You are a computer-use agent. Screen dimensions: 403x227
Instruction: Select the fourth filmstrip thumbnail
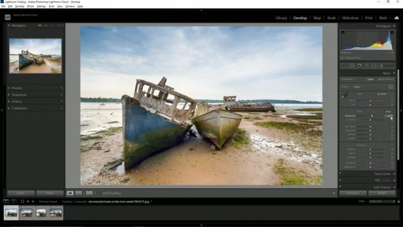point(56,213)
